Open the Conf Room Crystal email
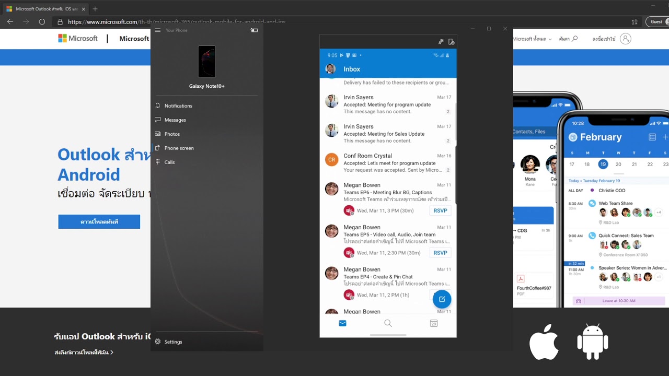 click(388, 163)
